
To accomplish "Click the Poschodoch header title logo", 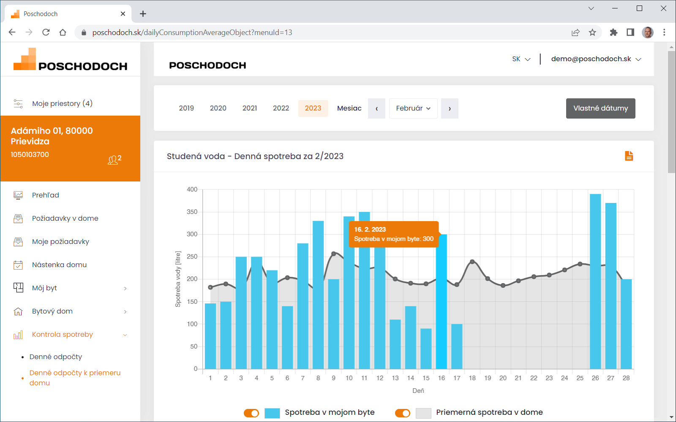I will 207,65.
